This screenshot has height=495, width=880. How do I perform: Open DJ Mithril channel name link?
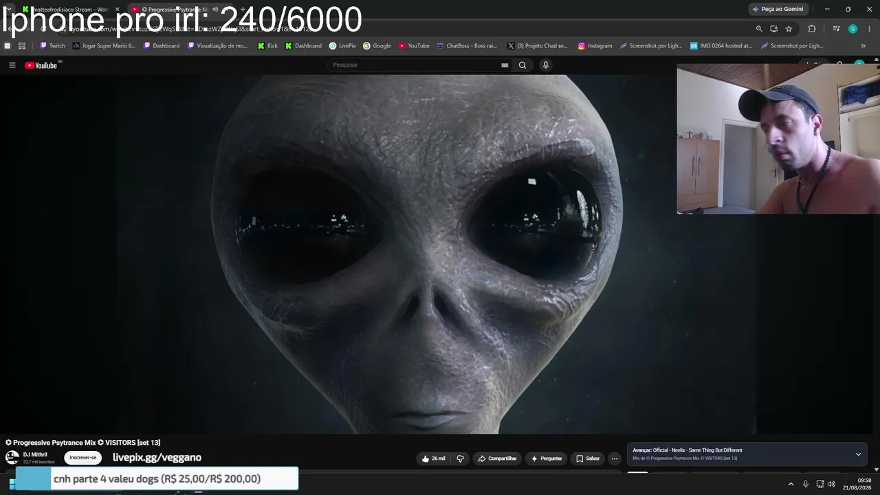click(x=35, y=454)
